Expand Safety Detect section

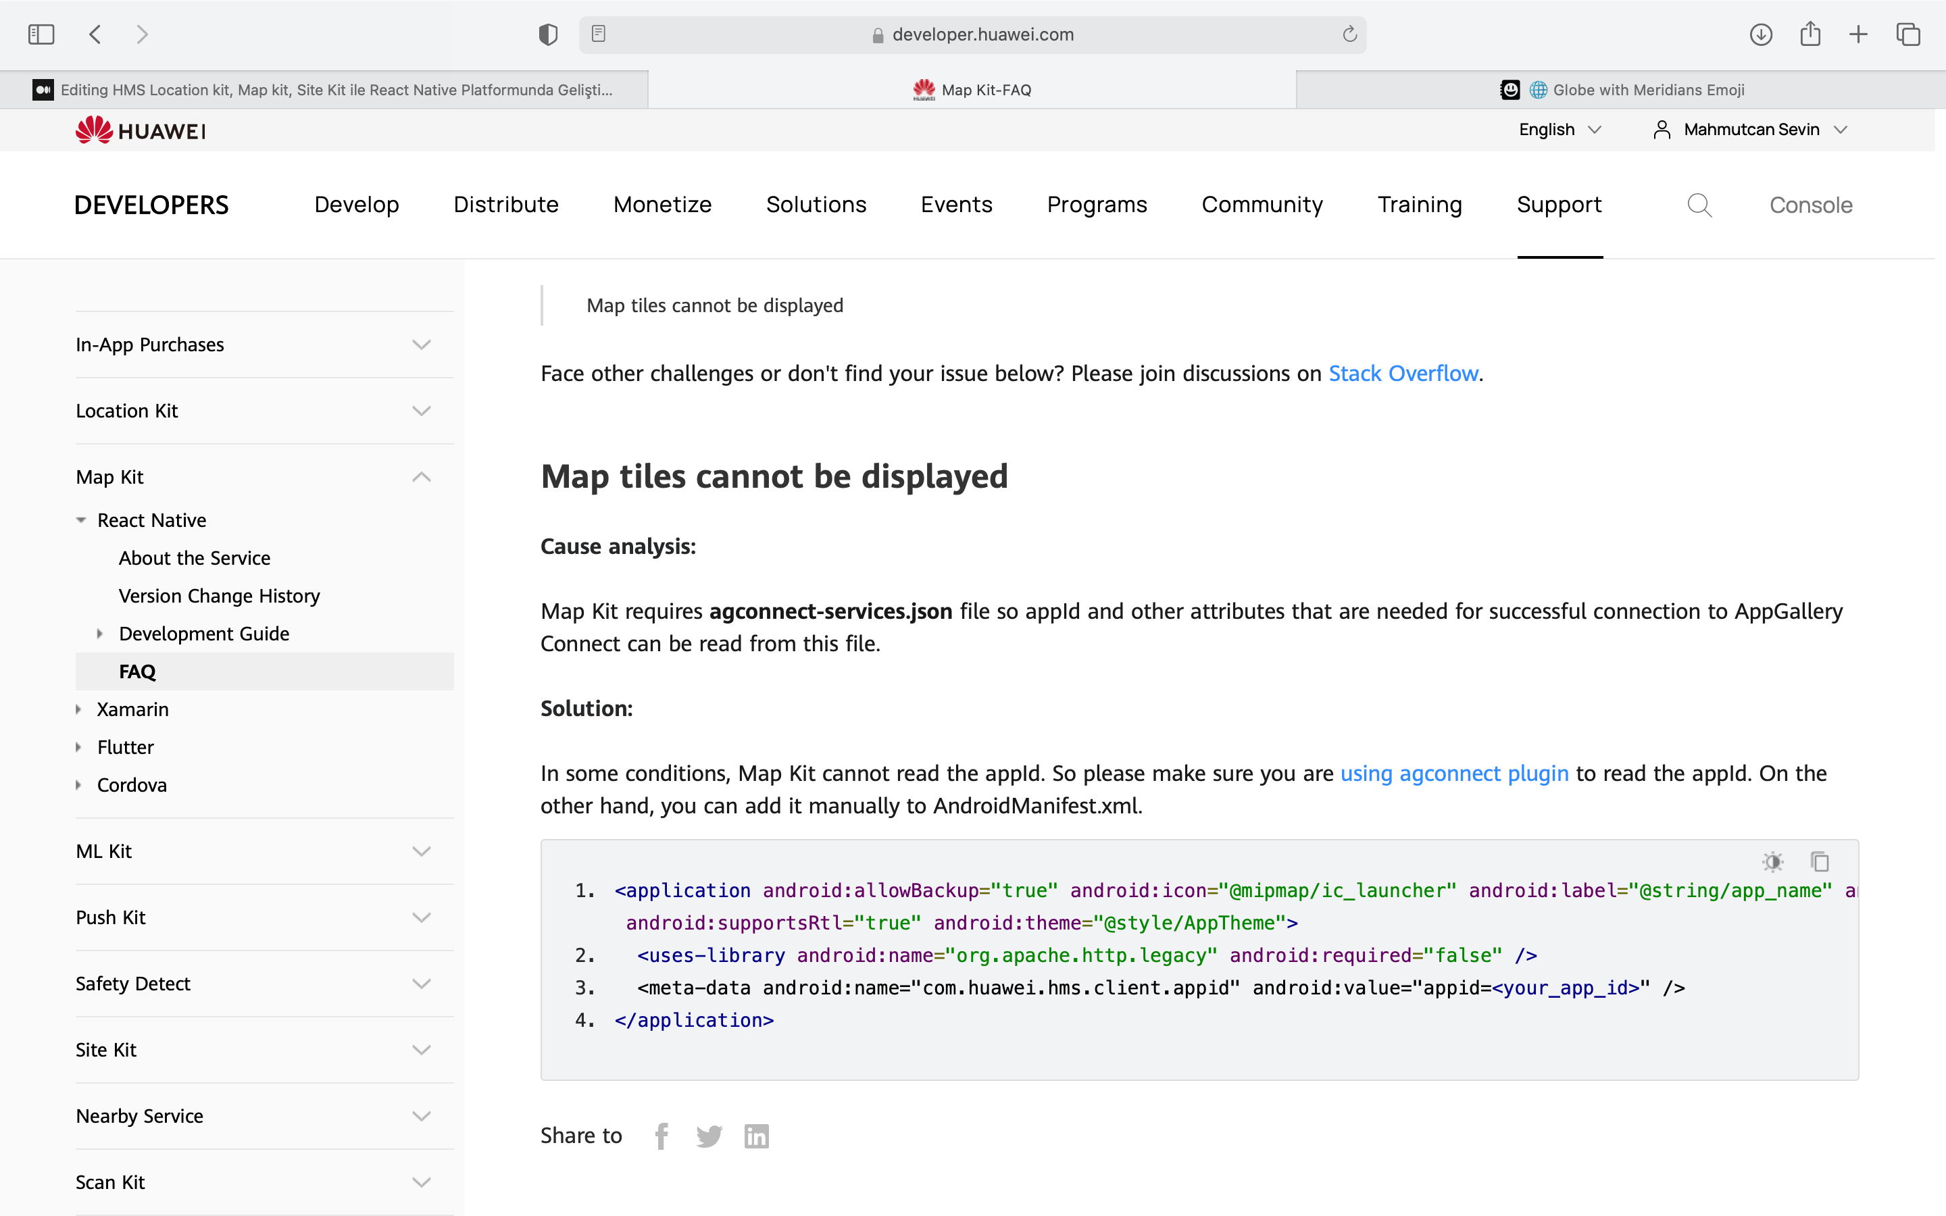coord(265,984)
